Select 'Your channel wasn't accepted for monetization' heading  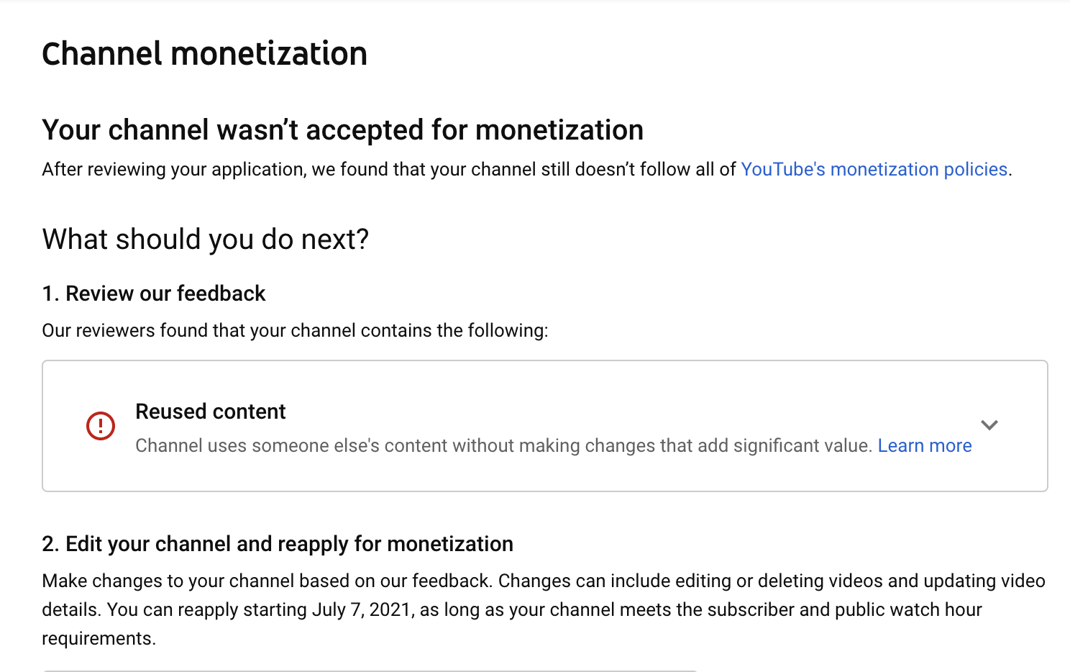(343, 130)
